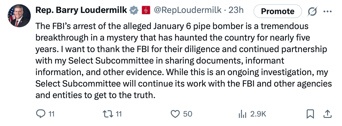Click the repost count of 11

tap(118, 114)
